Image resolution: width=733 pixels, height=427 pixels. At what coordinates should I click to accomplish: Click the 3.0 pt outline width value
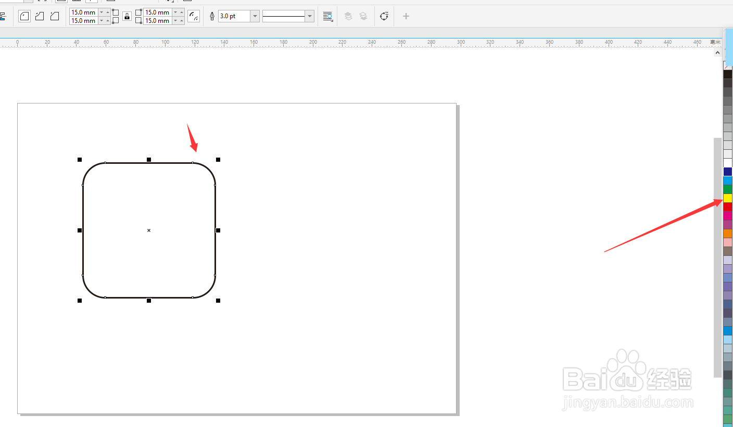(234, 16)
